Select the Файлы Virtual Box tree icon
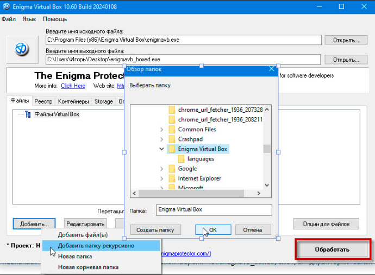Screen dimensions: 375x275 coord(28,114)
